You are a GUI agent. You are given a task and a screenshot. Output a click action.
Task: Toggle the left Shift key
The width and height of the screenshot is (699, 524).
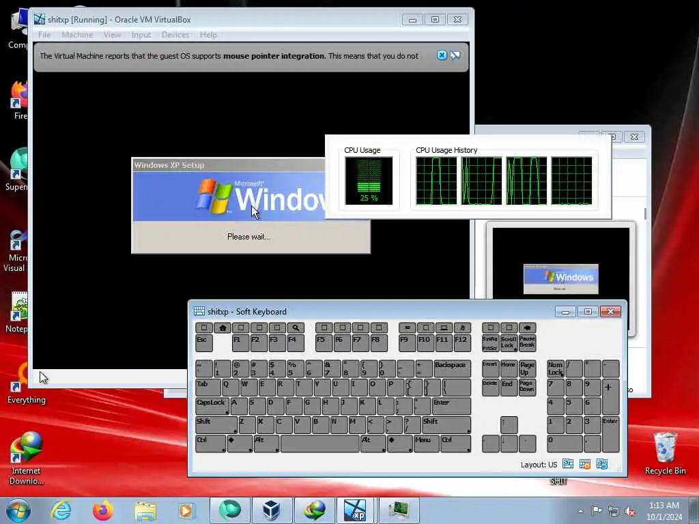point(216,424)
